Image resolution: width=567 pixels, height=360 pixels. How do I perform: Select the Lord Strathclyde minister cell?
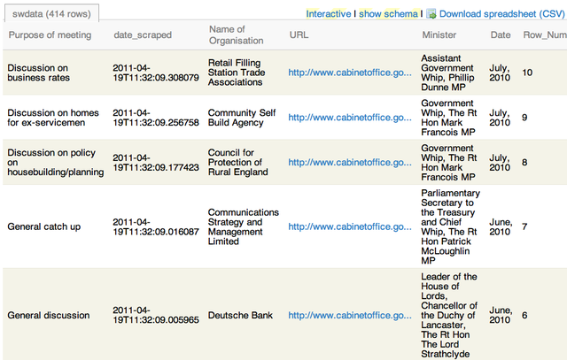coord(449,315)
